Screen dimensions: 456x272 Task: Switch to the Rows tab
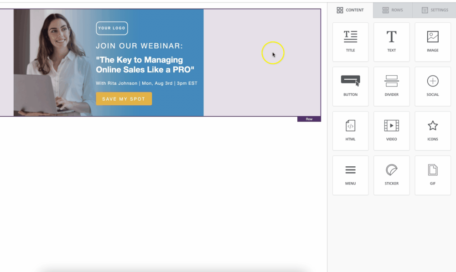click(393, 10)
